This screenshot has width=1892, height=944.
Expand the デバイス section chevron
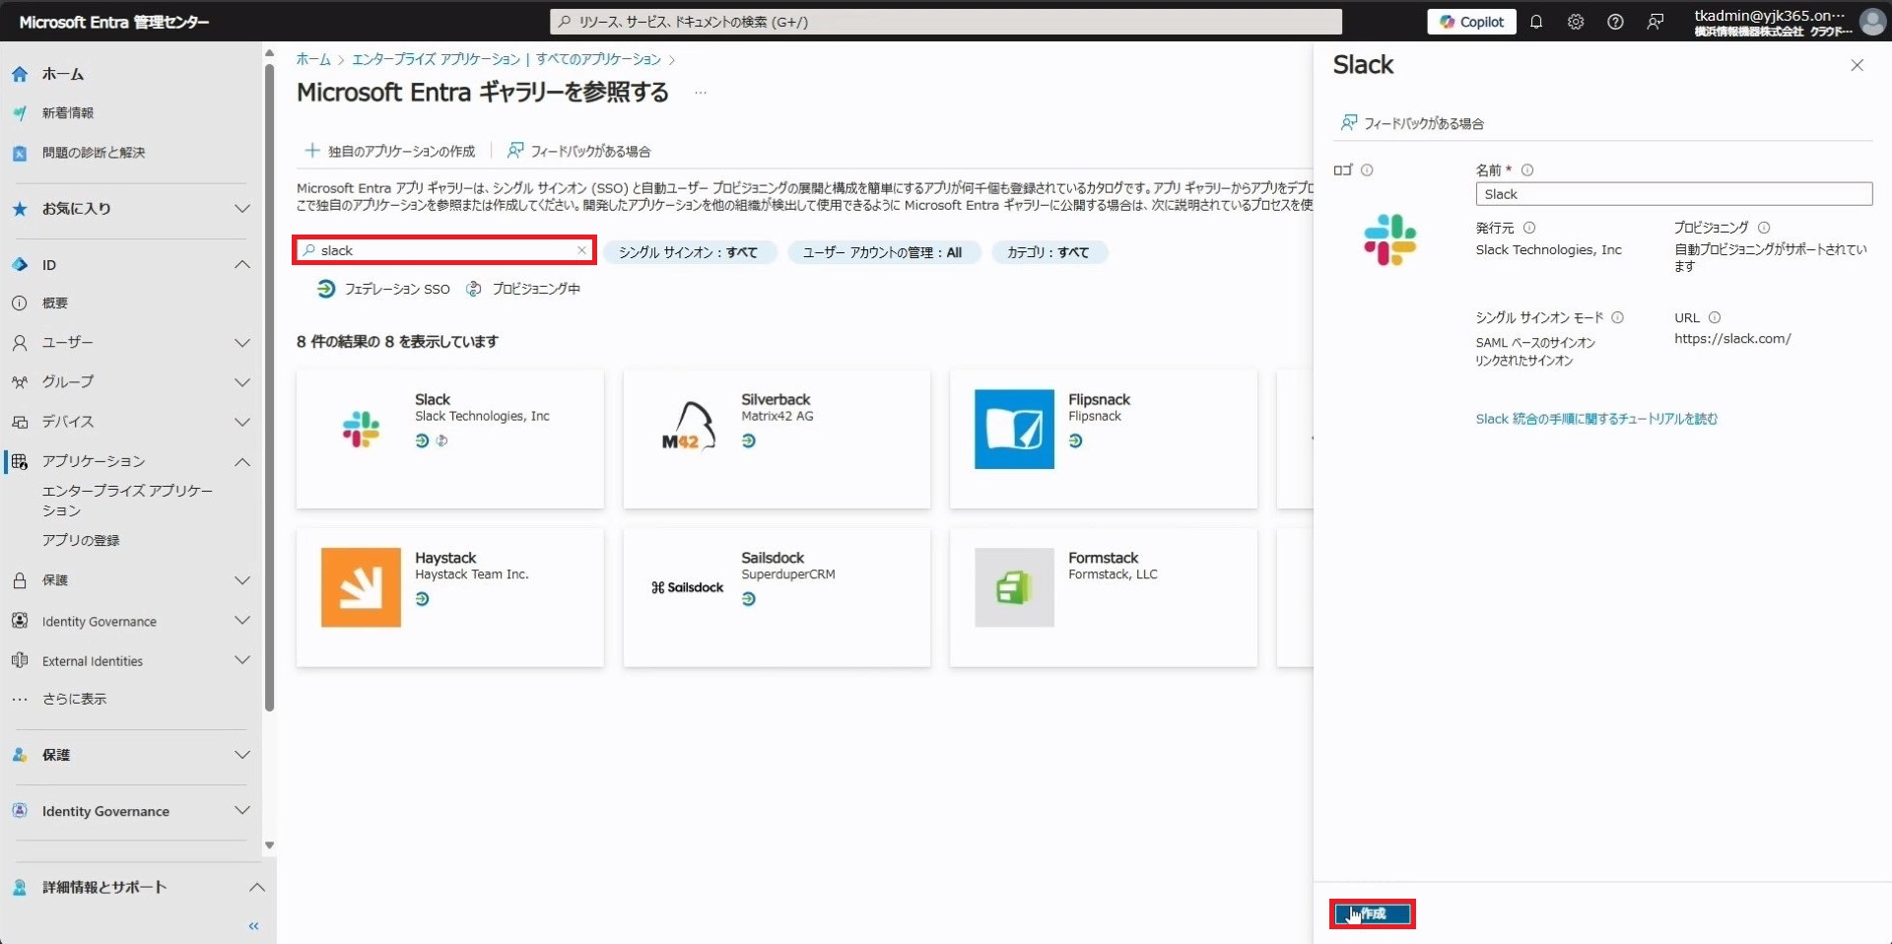pos(242,422)
